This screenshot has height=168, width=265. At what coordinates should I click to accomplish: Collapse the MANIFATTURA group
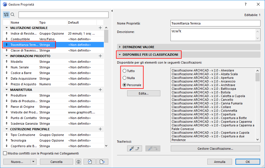pyautogui.click(x=6, y=89)
